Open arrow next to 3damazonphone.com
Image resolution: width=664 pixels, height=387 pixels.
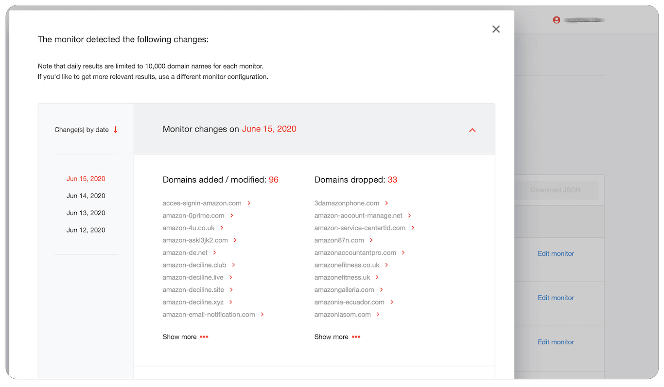click(387, 203)
